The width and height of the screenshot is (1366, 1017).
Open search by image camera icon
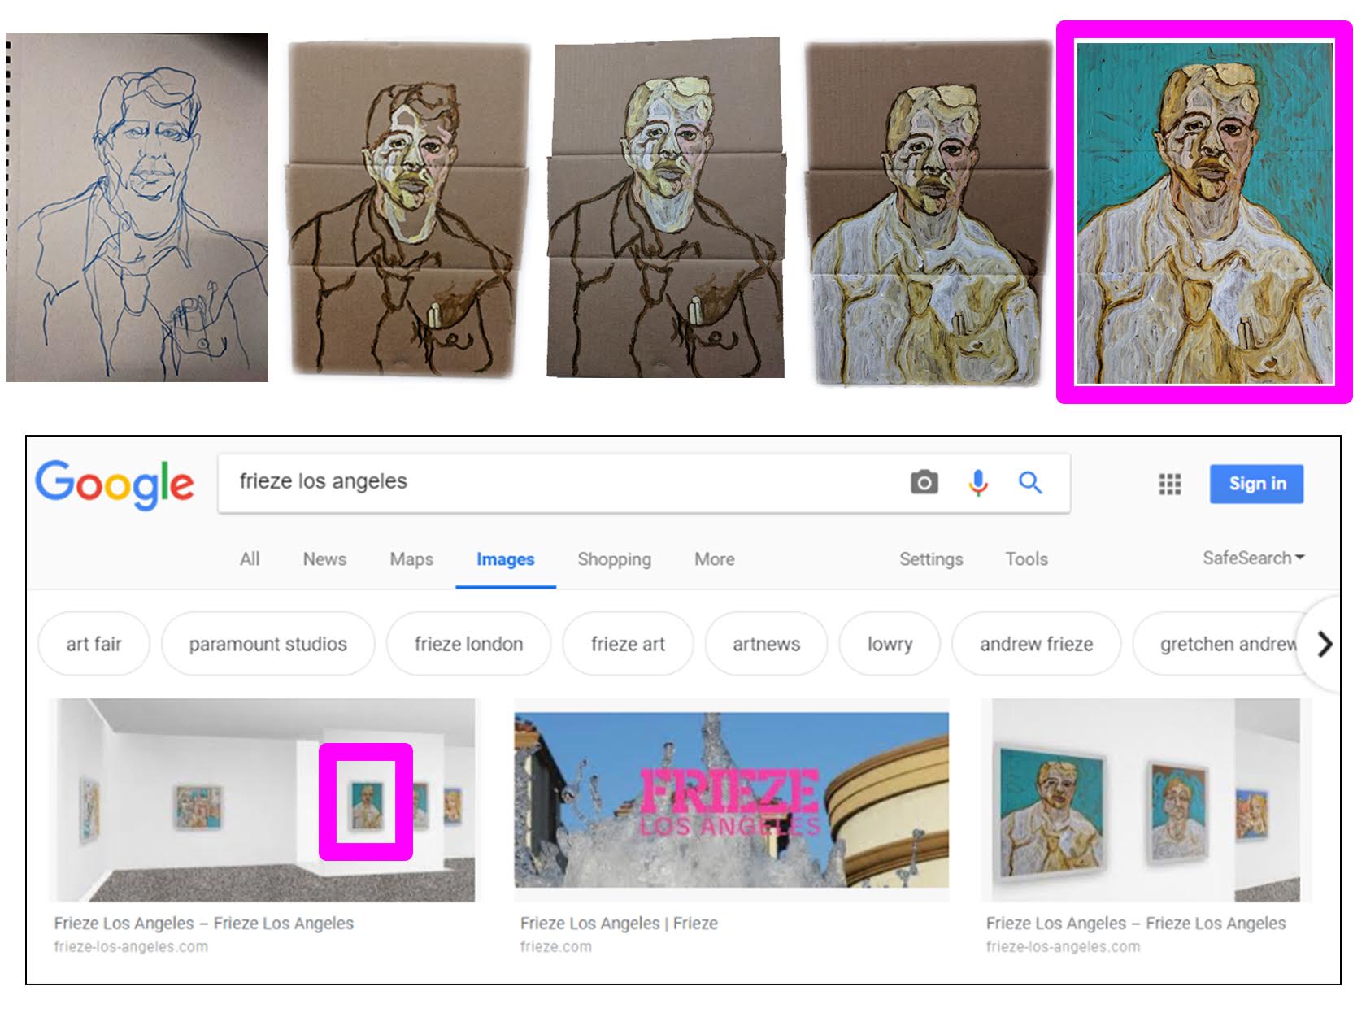tap(924, 482)
